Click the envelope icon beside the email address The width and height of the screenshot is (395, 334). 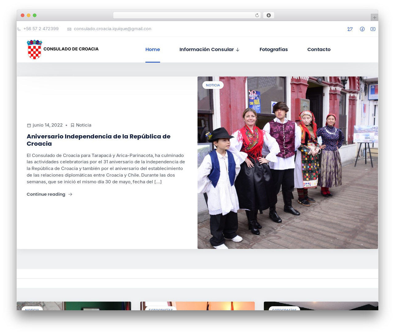point(69,29)
